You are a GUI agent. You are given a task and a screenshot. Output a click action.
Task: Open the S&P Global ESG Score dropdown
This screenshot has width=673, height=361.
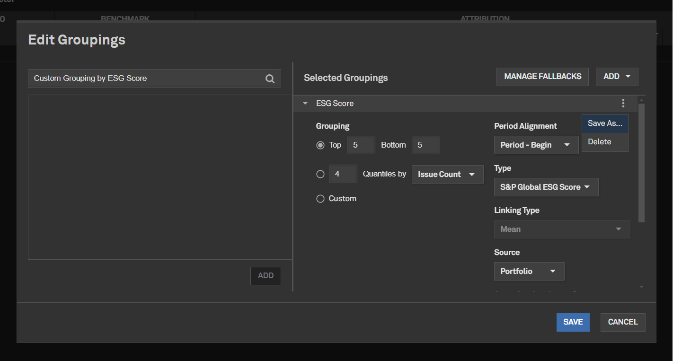546,187
